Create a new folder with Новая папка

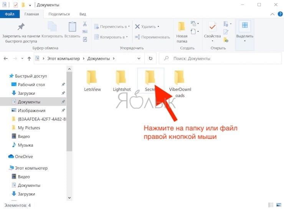tap(182, 32)
